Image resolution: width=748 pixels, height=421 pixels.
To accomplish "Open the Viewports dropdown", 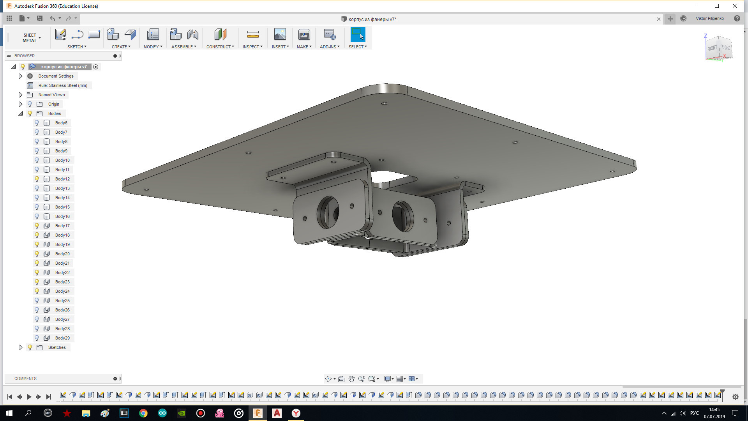I will coord(413,379).
